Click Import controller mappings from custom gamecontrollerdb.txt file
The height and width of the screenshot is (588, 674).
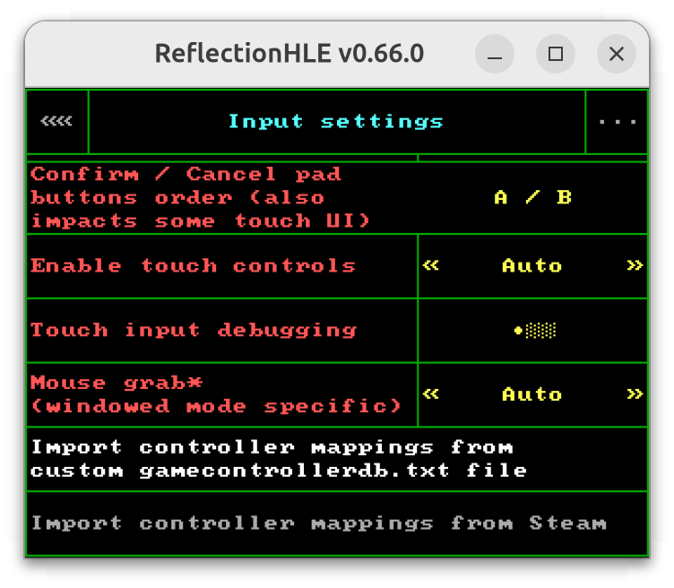(x=337, y=459)
